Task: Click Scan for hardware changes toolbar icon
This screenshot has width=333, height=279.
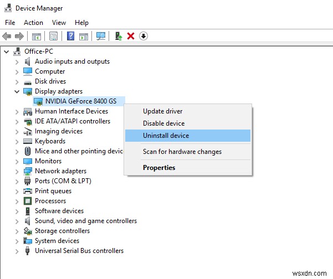Action: pos(101,36)
